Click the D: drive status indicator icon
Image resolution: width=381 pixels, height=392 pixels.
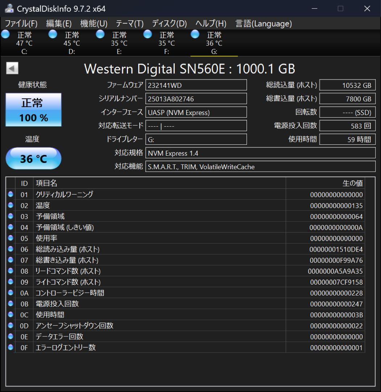tap(53, 34)
